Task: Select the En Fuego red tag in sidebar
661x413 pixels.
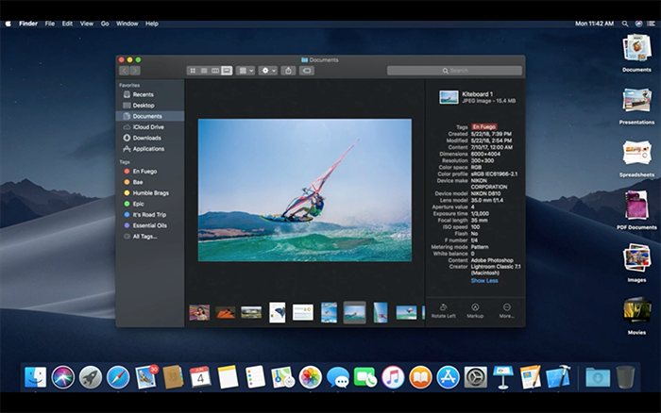Action: pyautogui.click(x=144, y=171)
